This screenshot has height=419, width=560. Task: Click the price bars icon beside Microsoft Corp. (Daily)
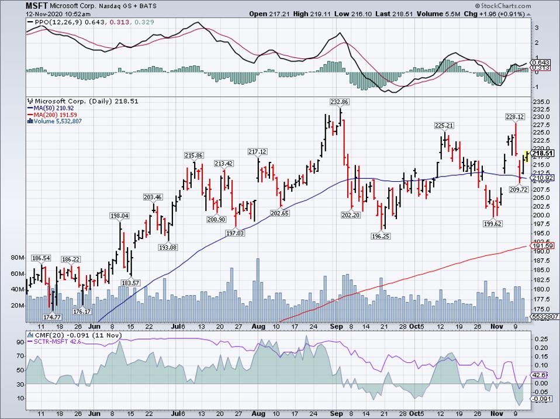[31, 101]
